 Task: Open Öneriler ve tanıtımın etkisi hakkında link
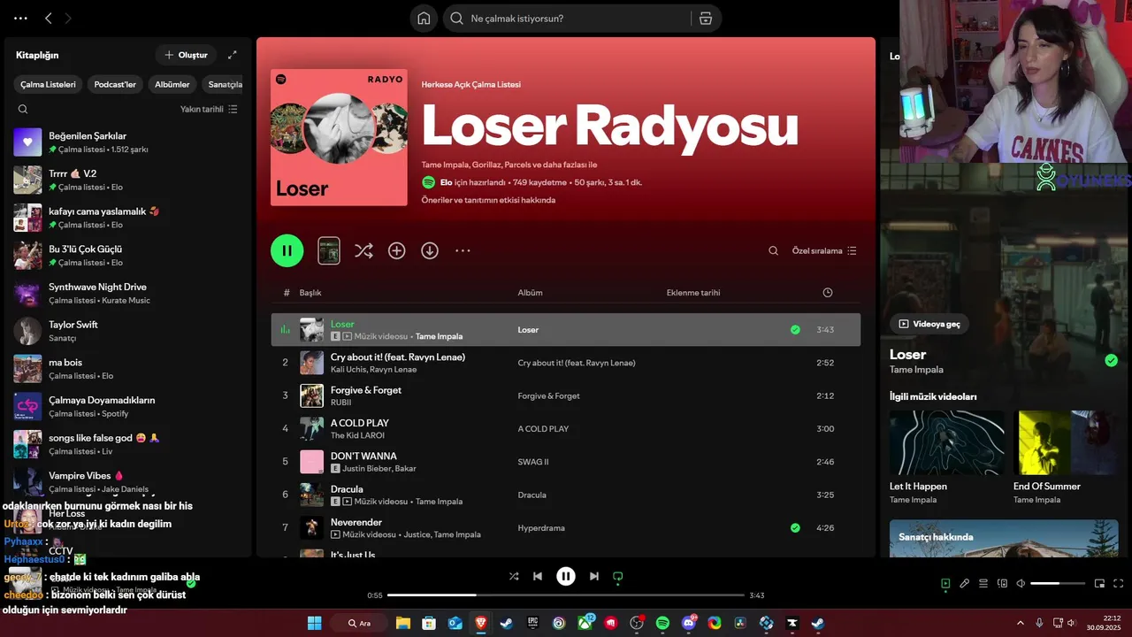point(488,200)
